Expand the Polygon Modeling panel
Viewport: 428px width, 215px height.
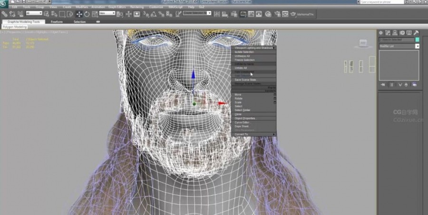coord(15,27)
